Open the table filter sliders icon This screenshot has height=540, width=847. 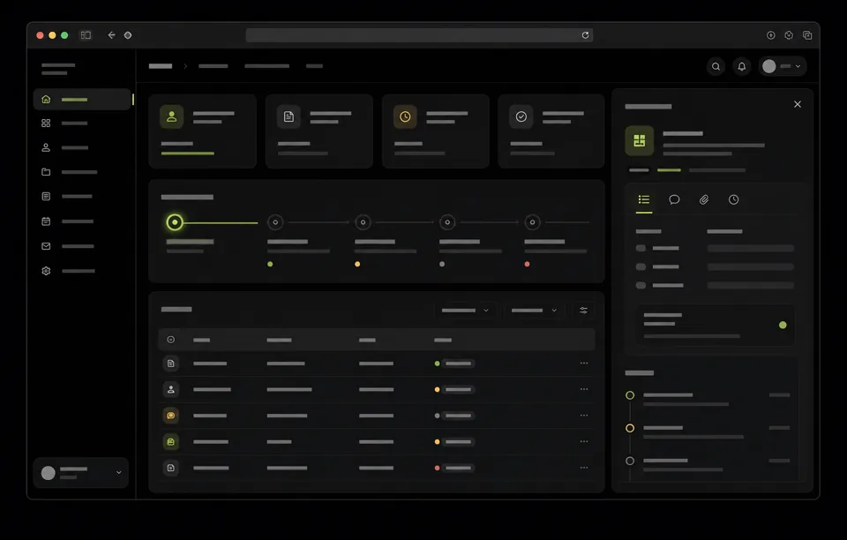pos(583,311)
